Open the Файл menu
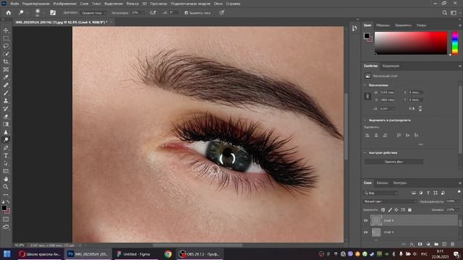463x260 pixels. (14, 4)
